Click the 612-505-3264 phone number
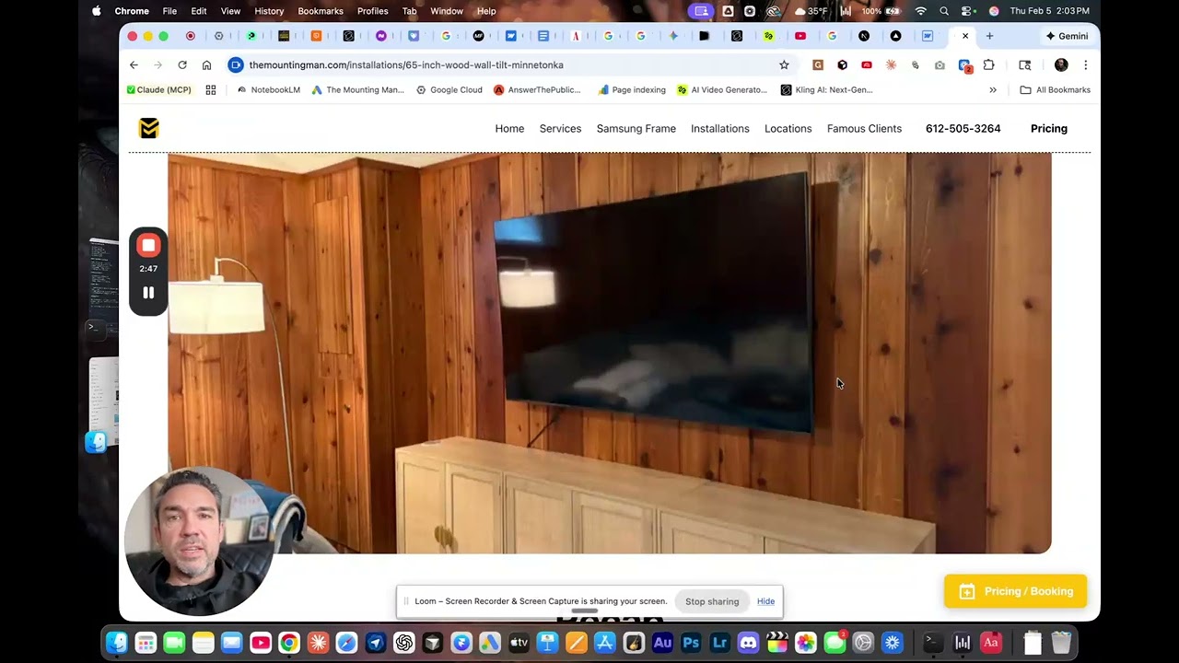The image size is (1179, 663). point(963,128)
